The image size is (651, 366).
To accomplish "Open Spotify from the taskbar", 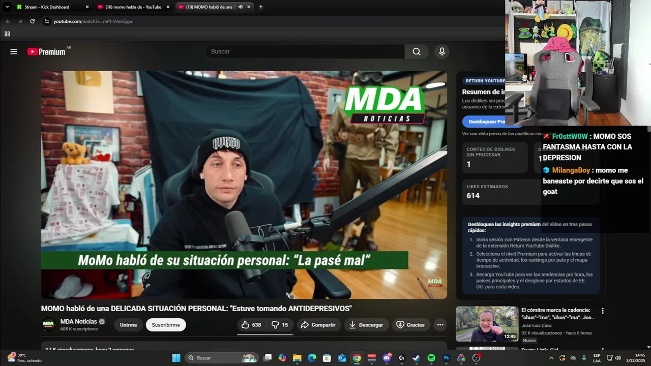I will (431, 358).
